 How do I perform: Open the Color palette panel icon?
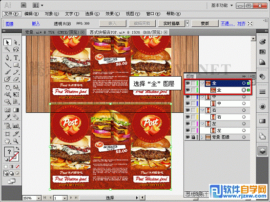262,41
